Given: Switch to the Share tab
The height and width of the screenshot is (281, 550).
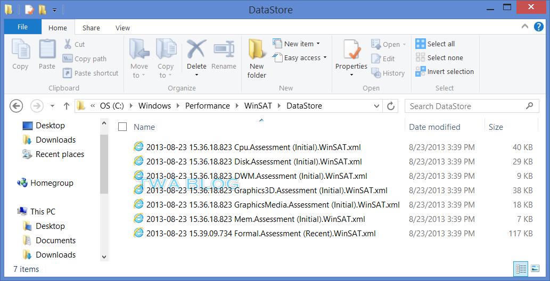Looking at the screenshot, I should click(x=91, y=28).
